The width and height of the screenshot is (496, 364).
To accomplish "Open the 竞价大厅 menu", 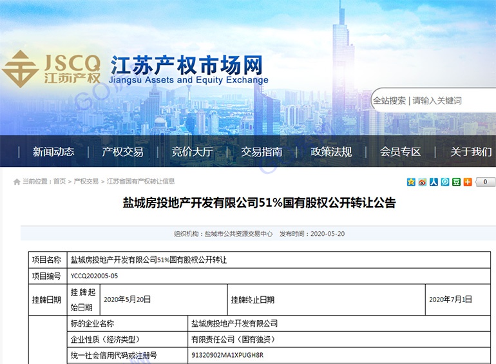I will point(193,152).
